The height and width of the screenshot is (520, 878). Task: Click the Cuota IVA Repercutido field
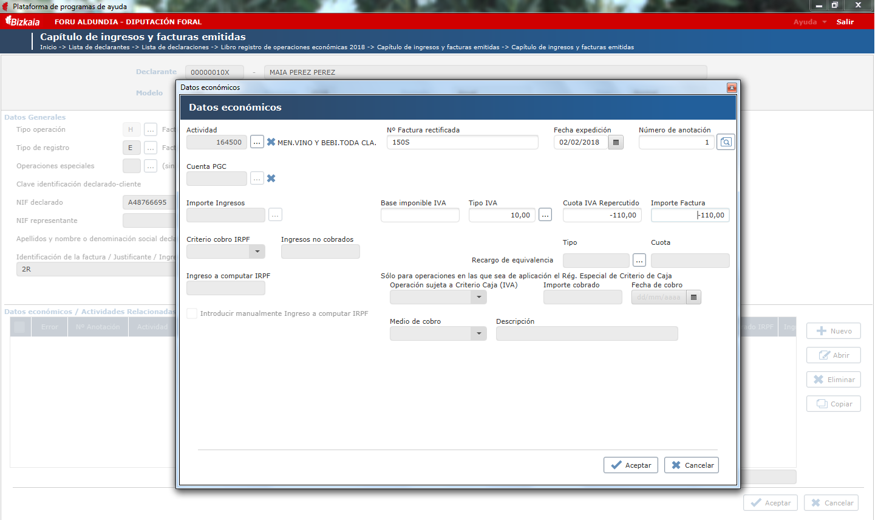pos(602,215)
